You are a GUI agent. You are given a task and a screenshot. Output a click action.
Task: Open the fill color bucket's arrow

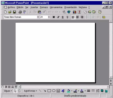72,91
